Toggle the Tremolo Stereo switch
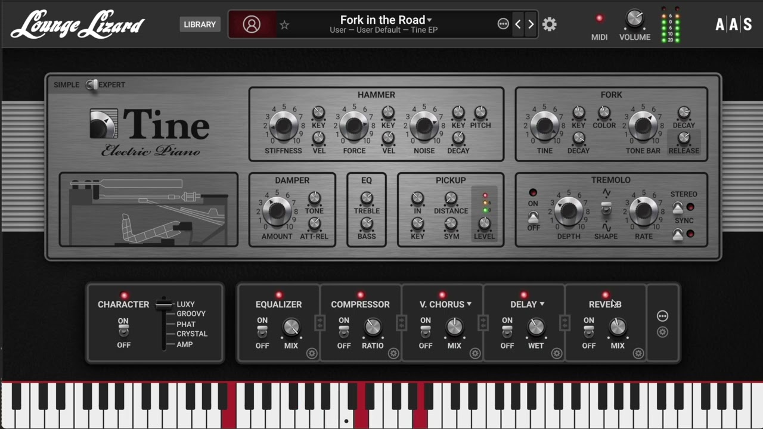The width and height of the screenshot is (763, 429). [x=678, y=207]
